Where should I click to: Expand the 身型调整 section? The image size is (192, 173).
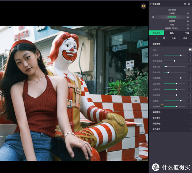tap(190, 123)
